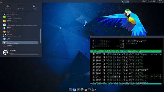Go back to All applications breadcrumb

(6, 13)
